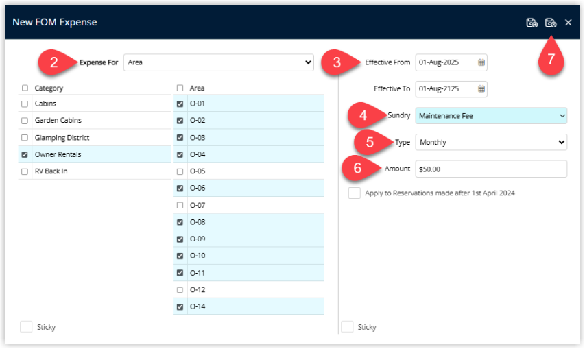The height and width of the screenshot is (349, 585).
Task: Uncheck area O-10 checkbox
Action: click(180, 256)
